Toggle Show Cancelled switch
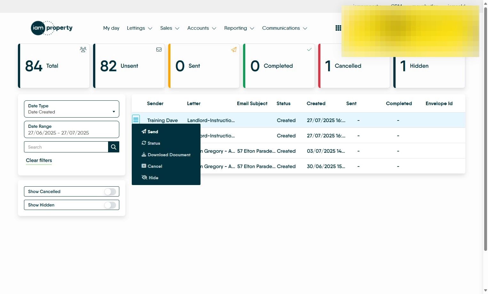The image size is (488, 294). tap(110, 191)
